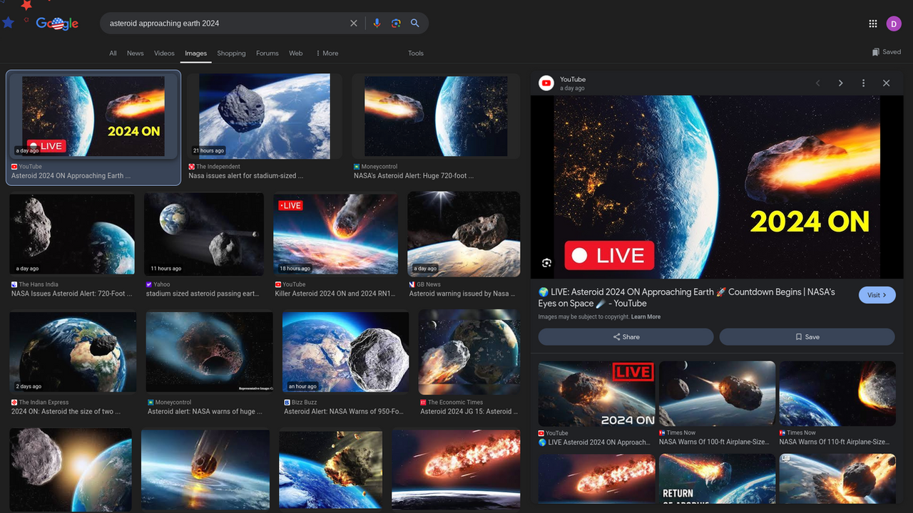Open The Hans India asteroid thumbnail
Image resolution: width=913 pixels, height=513 pixels.
tap(72, 234)
